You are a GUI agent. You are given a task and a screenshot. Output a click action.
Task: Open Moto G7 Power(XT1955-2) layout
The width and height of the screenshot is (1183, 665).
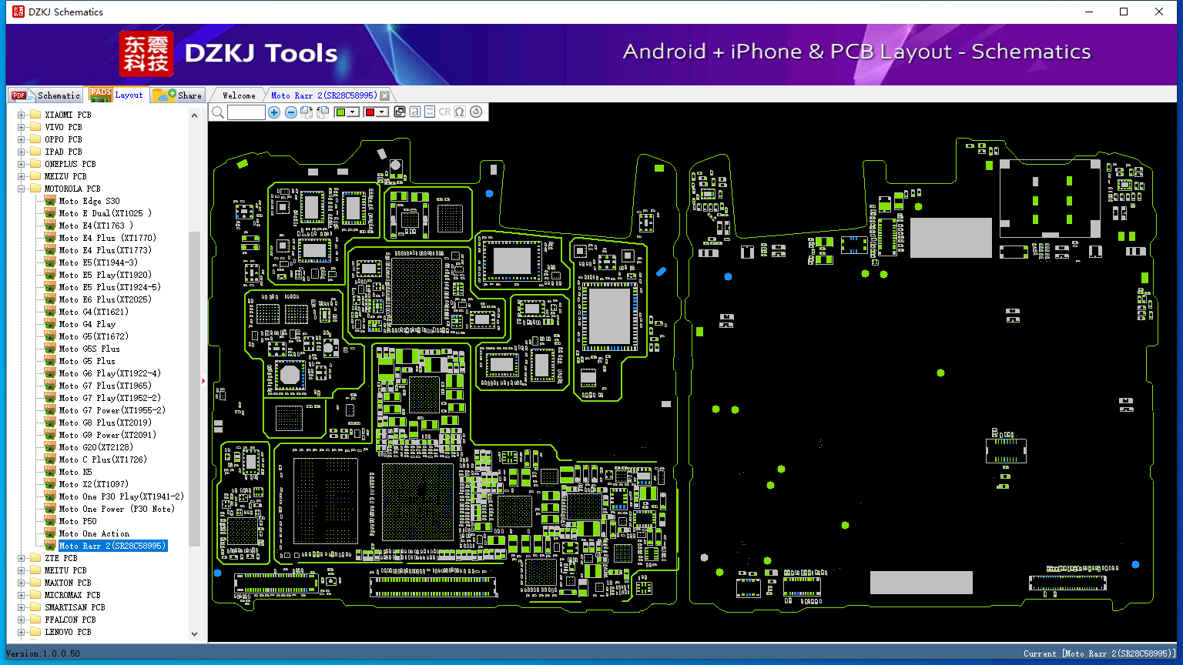pyautogui.click(x=112, y=410)
